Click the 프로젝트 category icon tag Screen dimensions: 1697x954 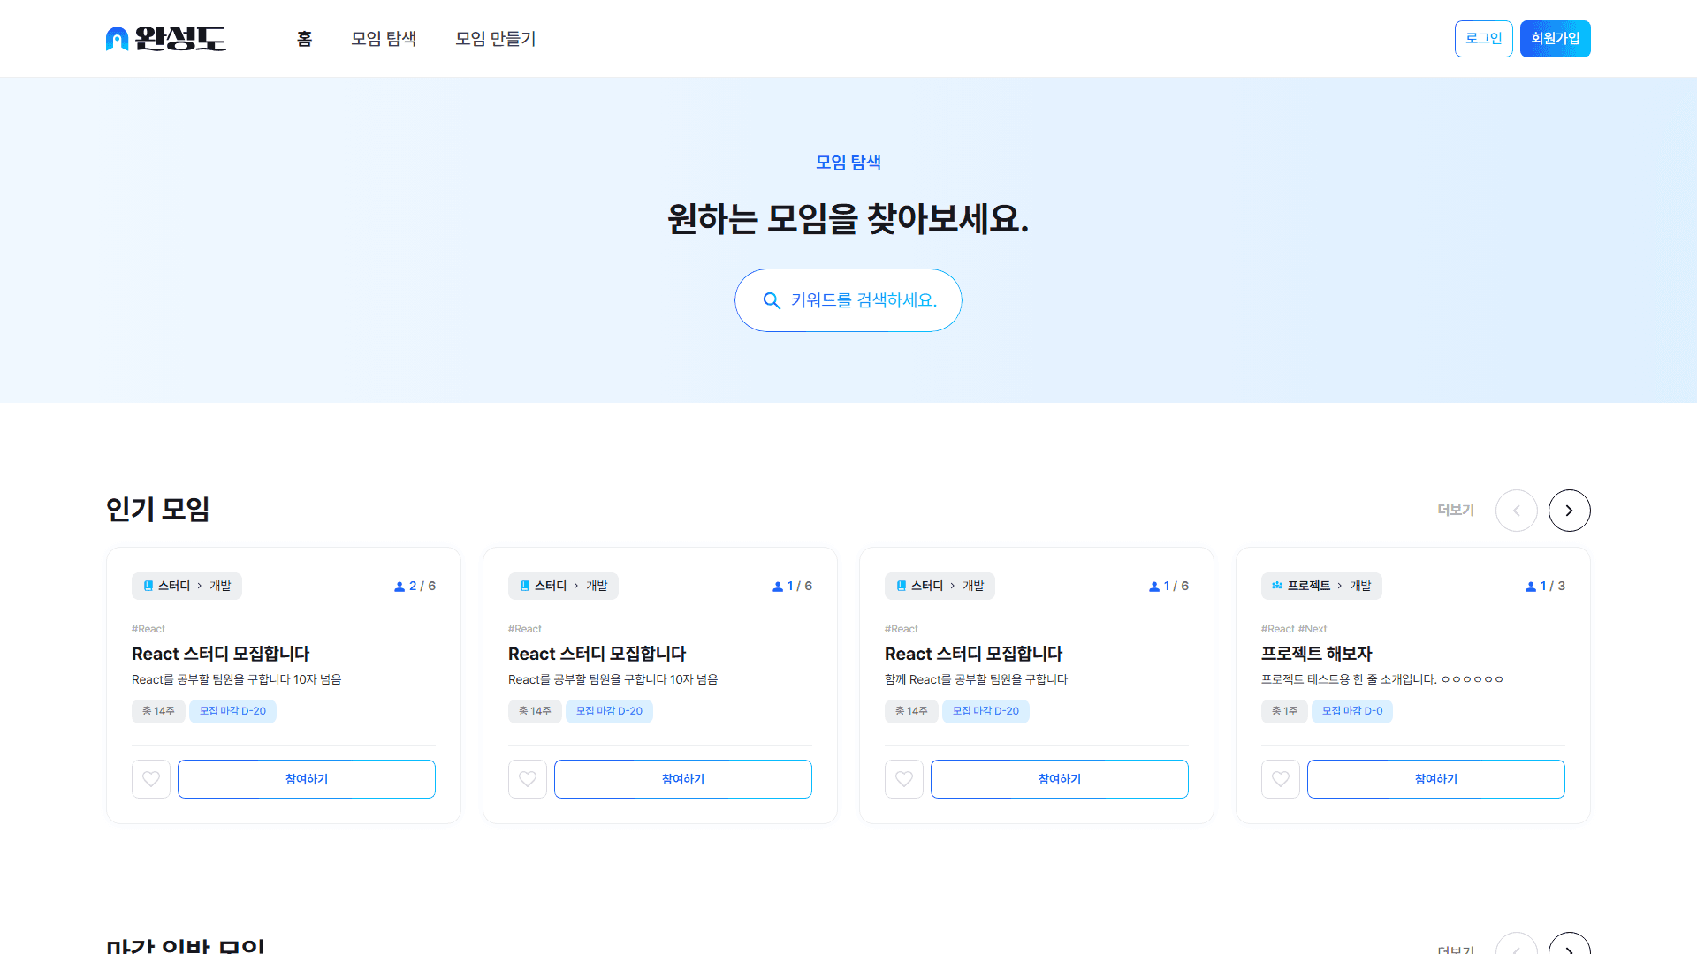[1277, 586]
